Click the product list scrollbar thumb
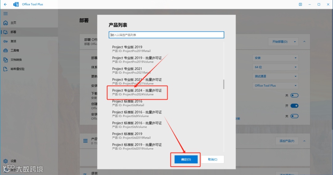 pos(224,84)
